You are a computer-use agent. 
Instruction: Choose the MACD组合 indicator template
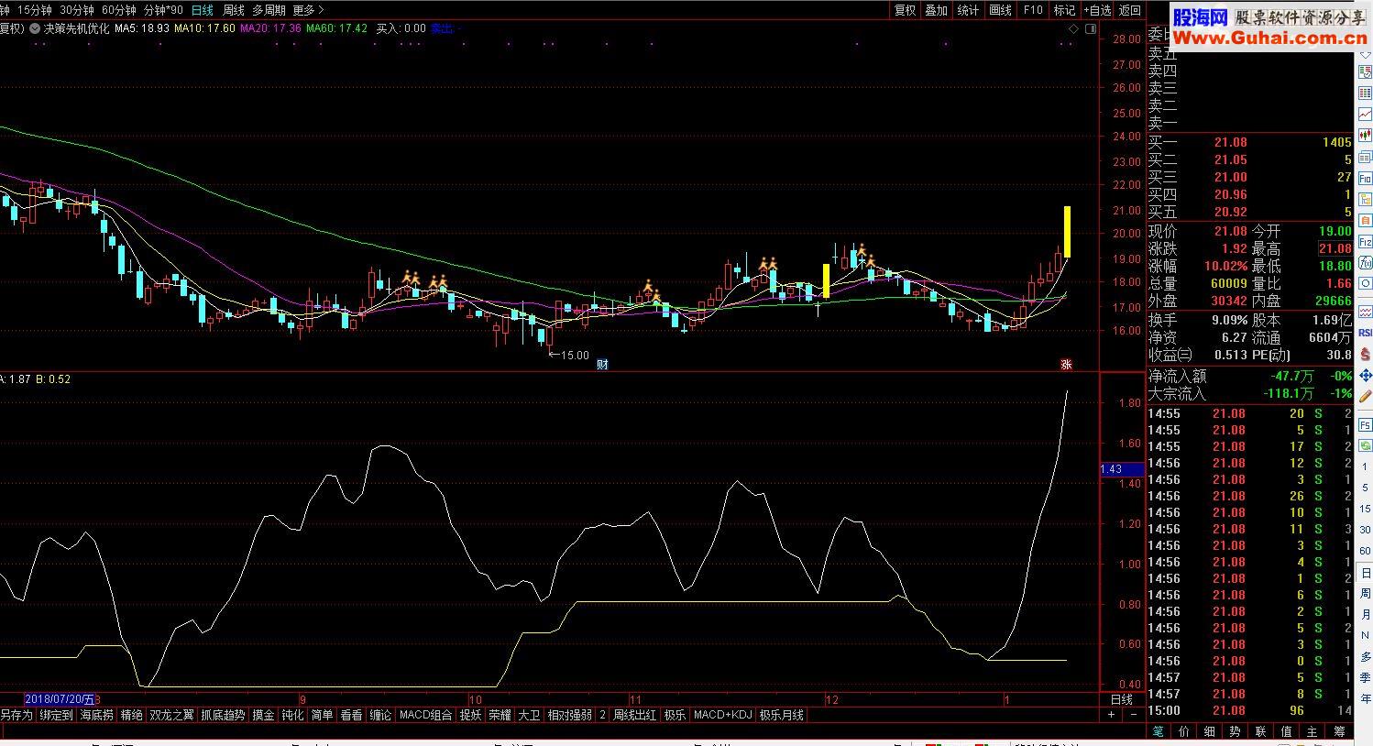pyautogui.click(x=426, y=715)
